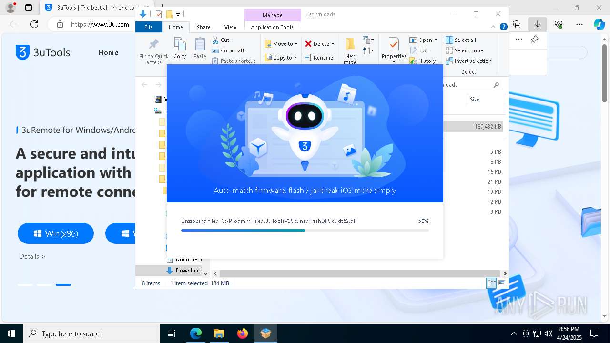This screenshot has height=343, width=610.
Task: Switch to the Home ribbon tab
Action: click(176, 27)
